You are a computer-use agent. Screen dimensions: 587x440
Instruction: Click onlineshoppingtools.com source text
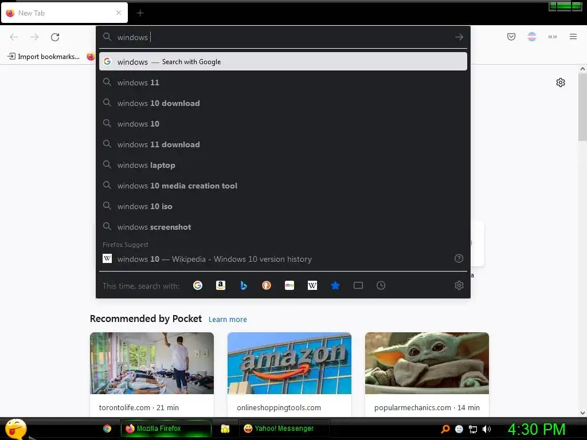click(x=279, y=407)
